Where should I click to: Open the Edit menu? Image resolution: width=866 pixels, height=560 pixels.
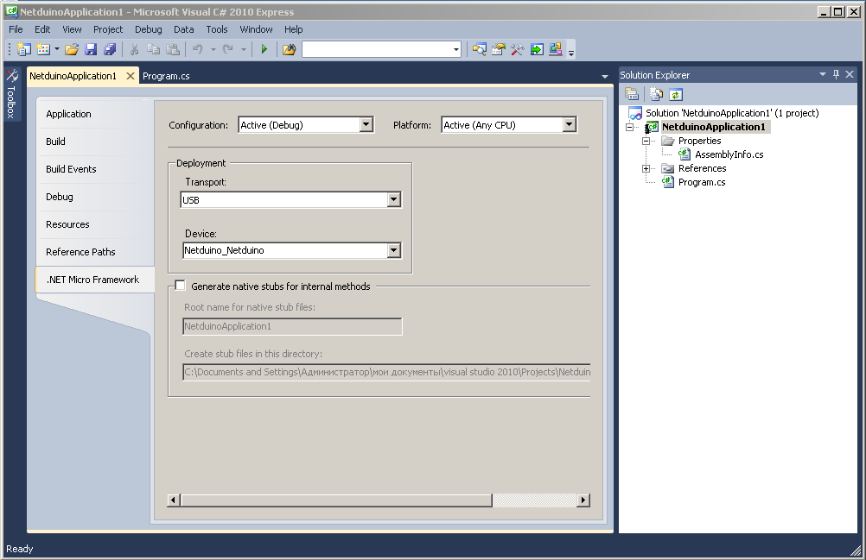[x=42, y=29]
